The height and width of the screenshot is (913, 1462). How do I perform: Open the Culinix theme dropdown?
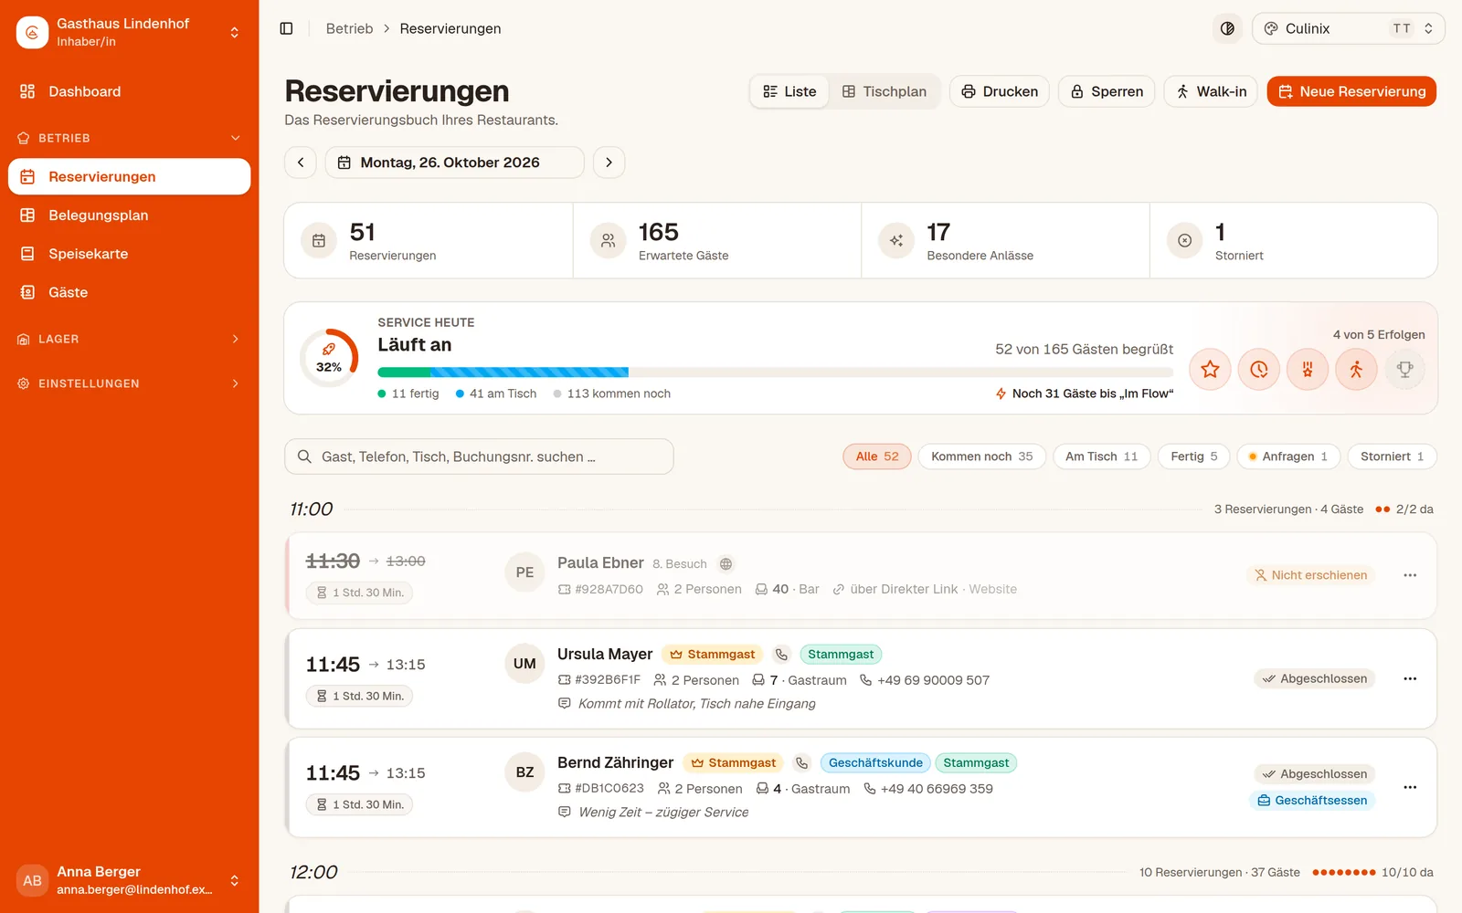click(x=1349, y=28)
